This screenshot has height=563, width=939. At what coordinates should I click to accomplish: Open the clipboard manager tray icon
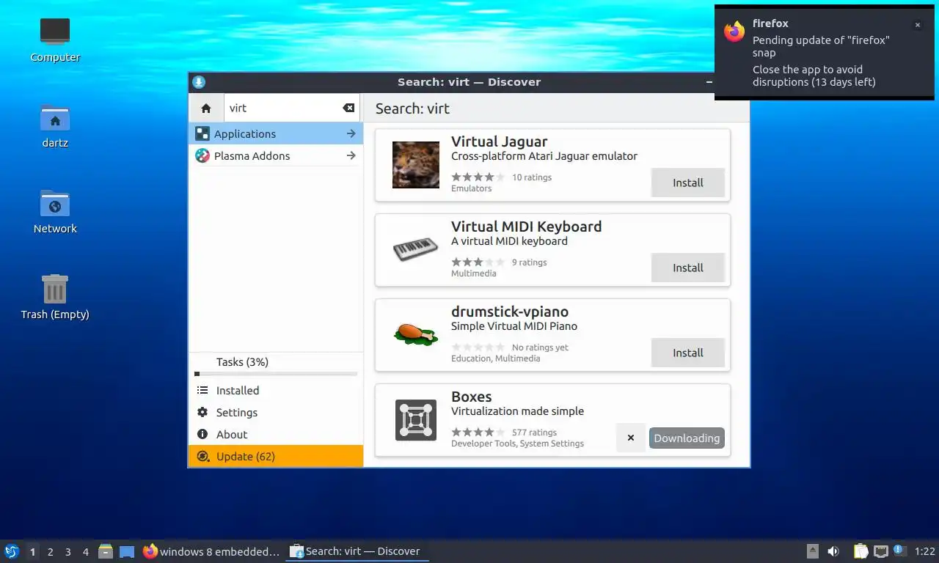(861, 551)
